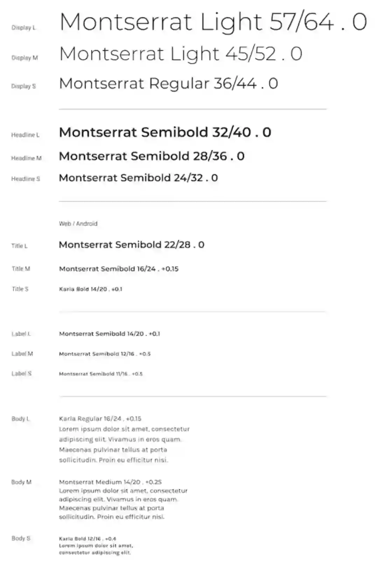
Task: Select the Montserrat Semibold 22/28 title text
Action: pyautogui.click(x=131, y=245)
